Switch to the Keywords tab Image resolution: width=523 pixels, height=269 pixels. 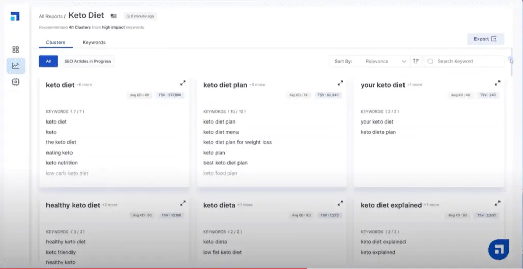click(x=94, y=43)
